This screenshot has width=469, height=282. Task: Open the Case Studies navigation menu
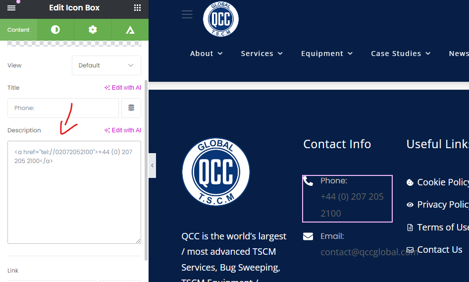click(x=396, y=54)
